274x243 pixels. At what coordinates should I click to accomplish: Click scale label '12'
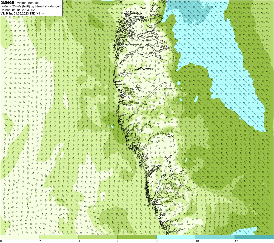pyautogui.click(x=236, y=241)
